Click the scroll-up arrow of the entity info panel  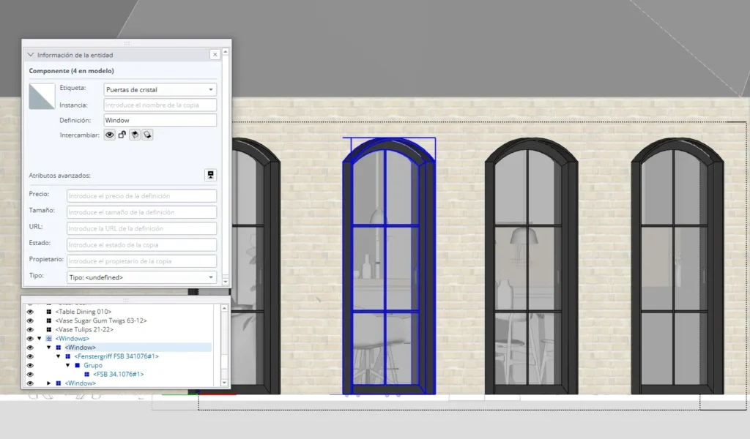[226, 52]
